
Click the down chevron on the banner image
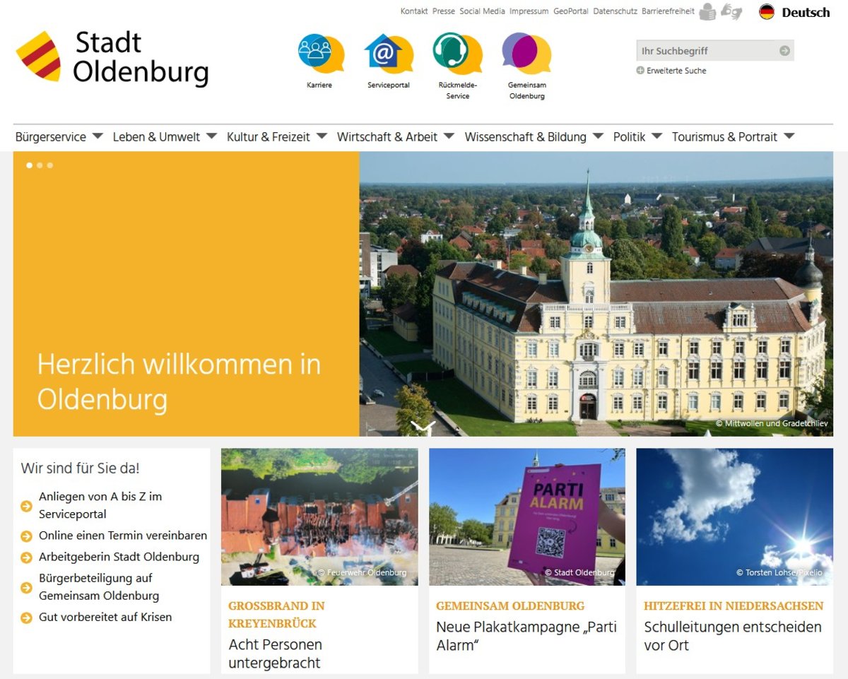click(423, 426)
